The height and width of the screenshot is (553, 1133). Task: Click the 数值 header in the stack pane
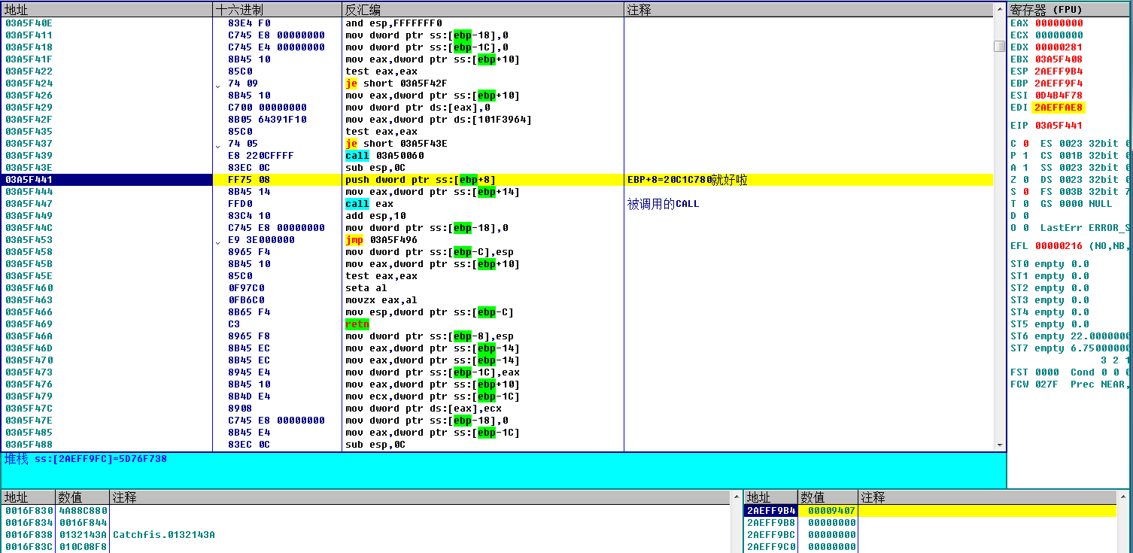pos(828,497)
